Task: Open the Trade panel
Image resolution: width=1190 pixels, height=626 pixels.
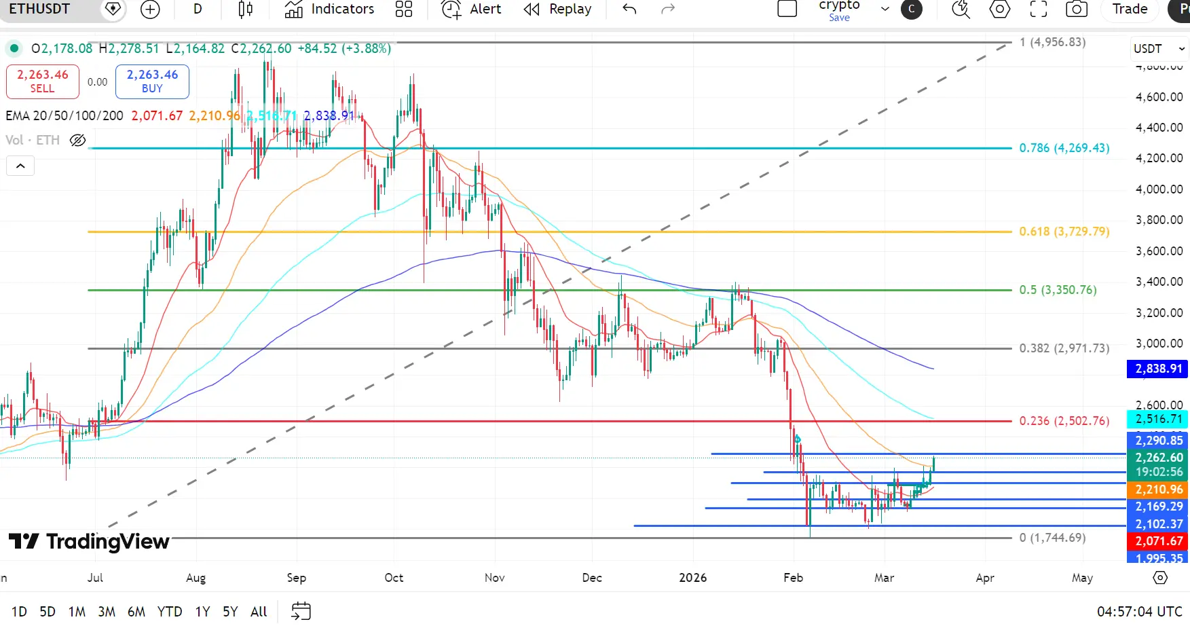Action: [x=1130, y=10]
